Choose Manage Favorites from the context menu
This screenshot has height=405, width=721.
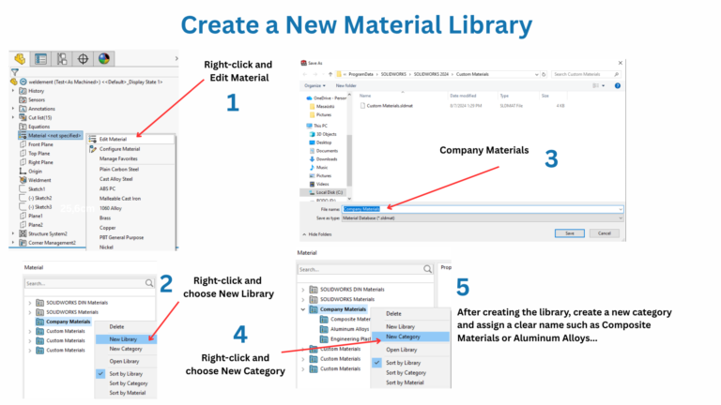tap(118, 158)
